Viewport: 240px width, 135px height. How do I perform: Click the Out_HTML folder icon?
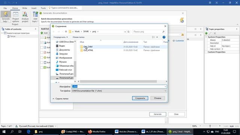click(82, 50)
